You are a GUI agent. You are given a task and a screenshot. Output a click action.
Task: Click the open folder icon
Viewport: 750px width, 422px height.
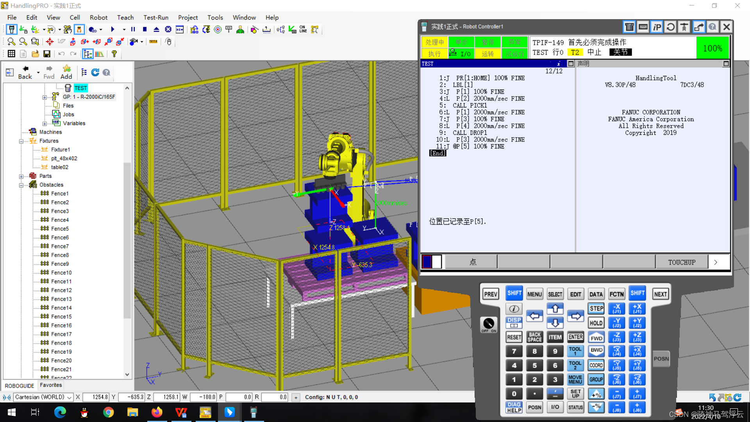pyautogui.click(x=35, y=54)
